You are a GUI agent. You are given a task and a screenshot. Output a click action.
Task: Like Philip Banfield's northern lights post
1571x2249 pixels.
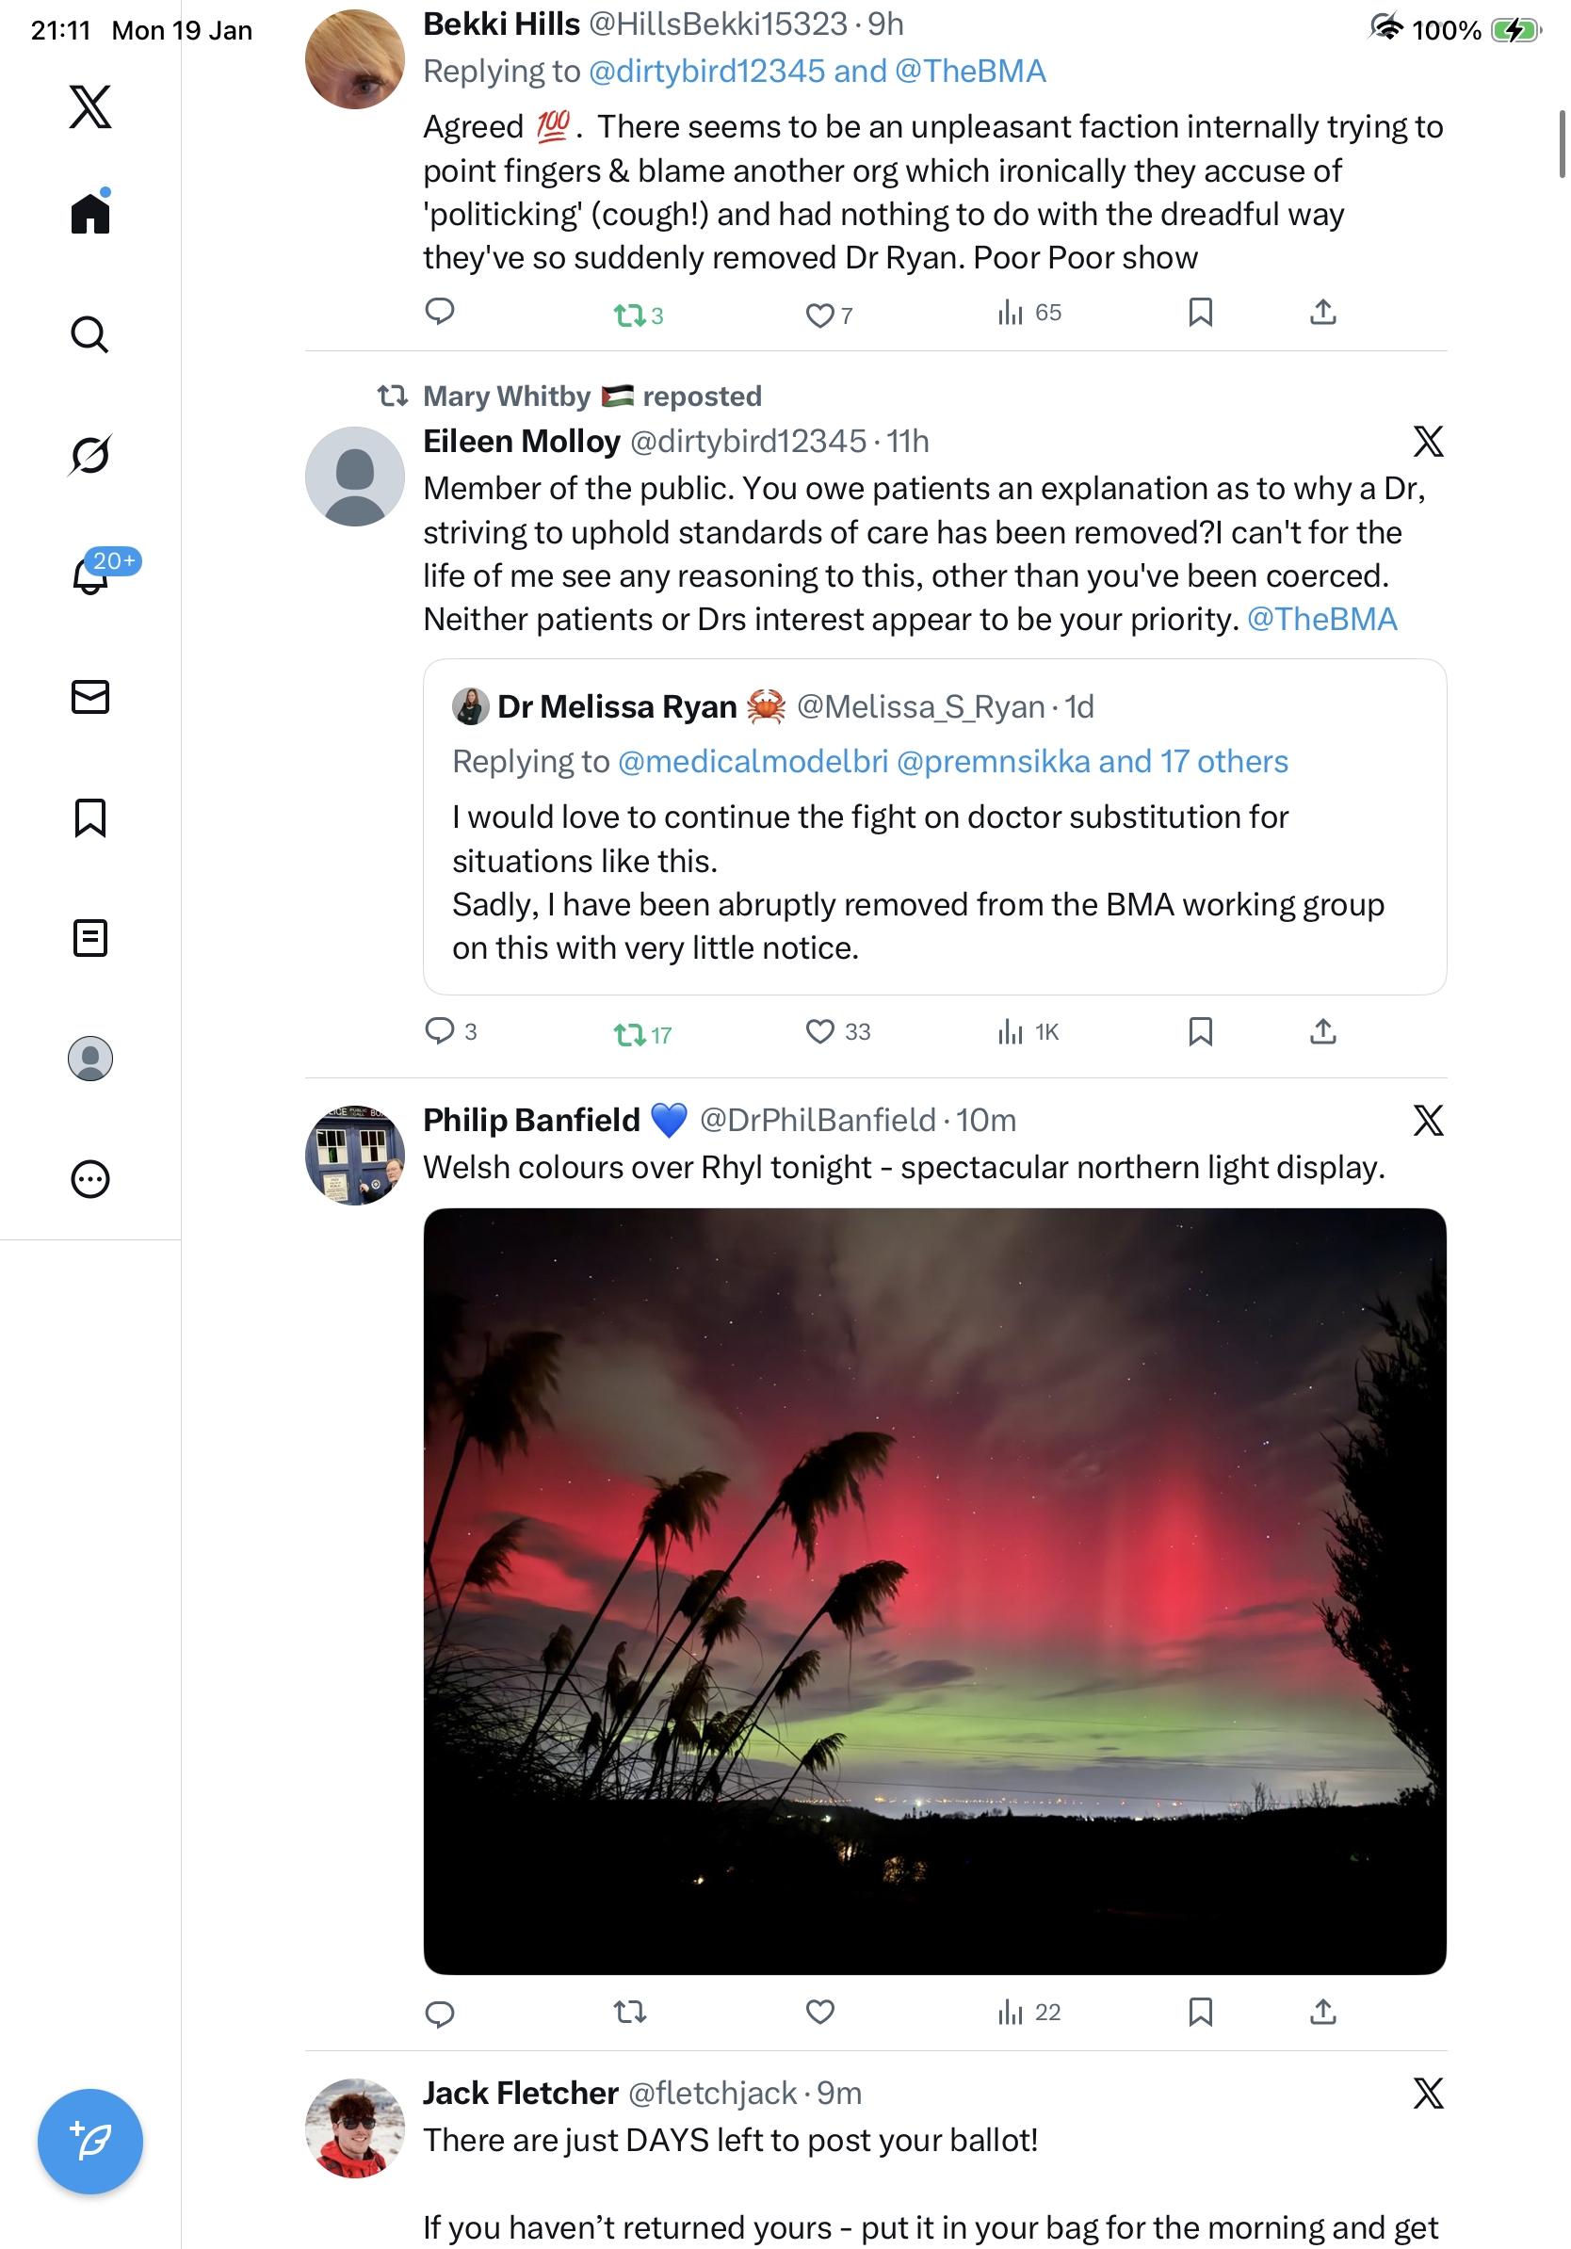(819, 2011)
